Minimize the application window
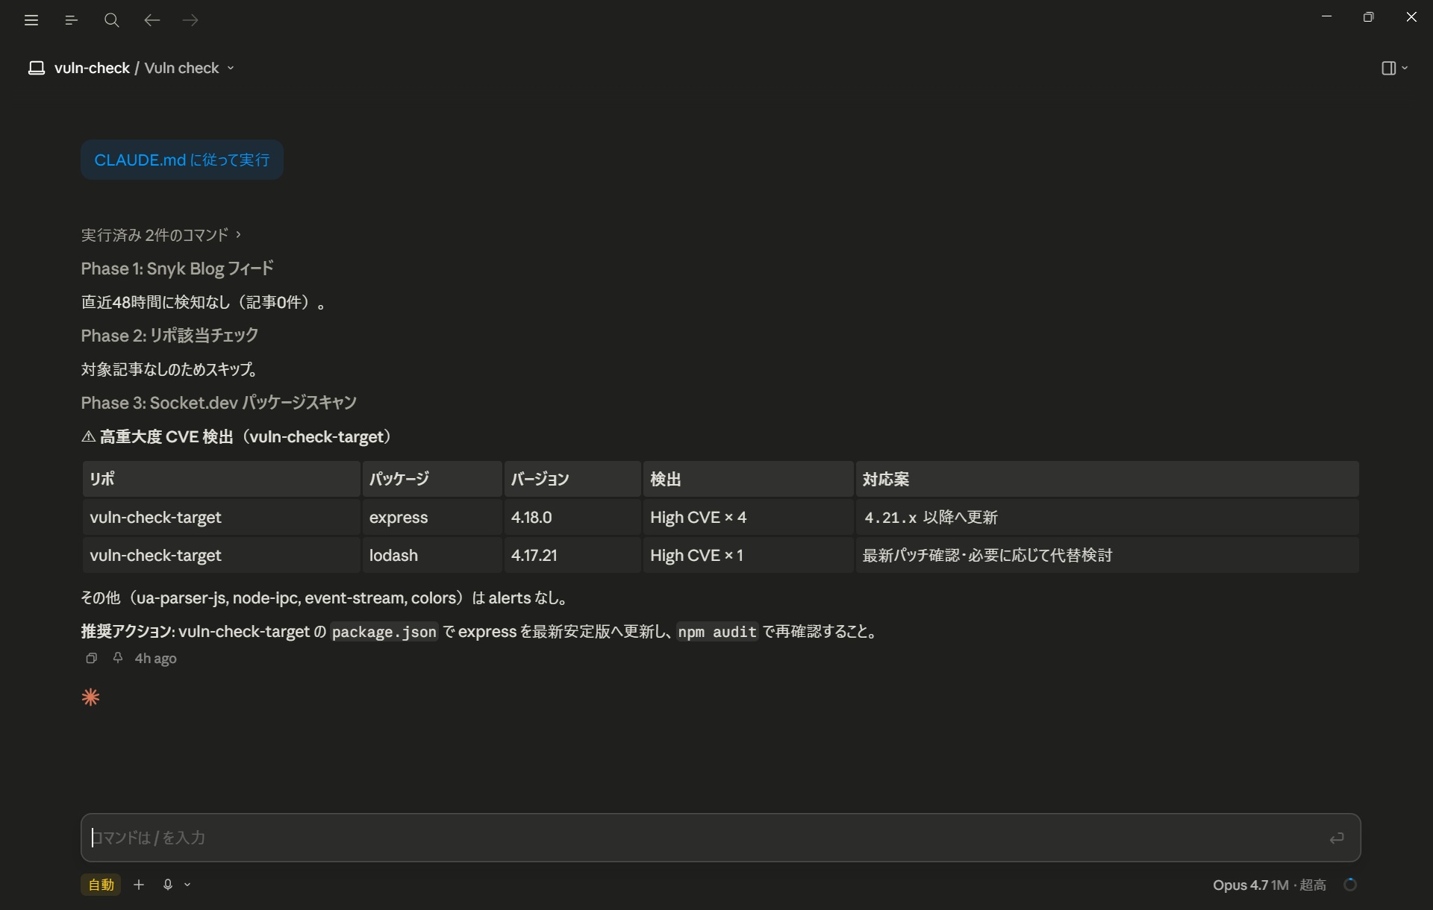Screen dimensions: 1433x910 tap(1326, 16)
